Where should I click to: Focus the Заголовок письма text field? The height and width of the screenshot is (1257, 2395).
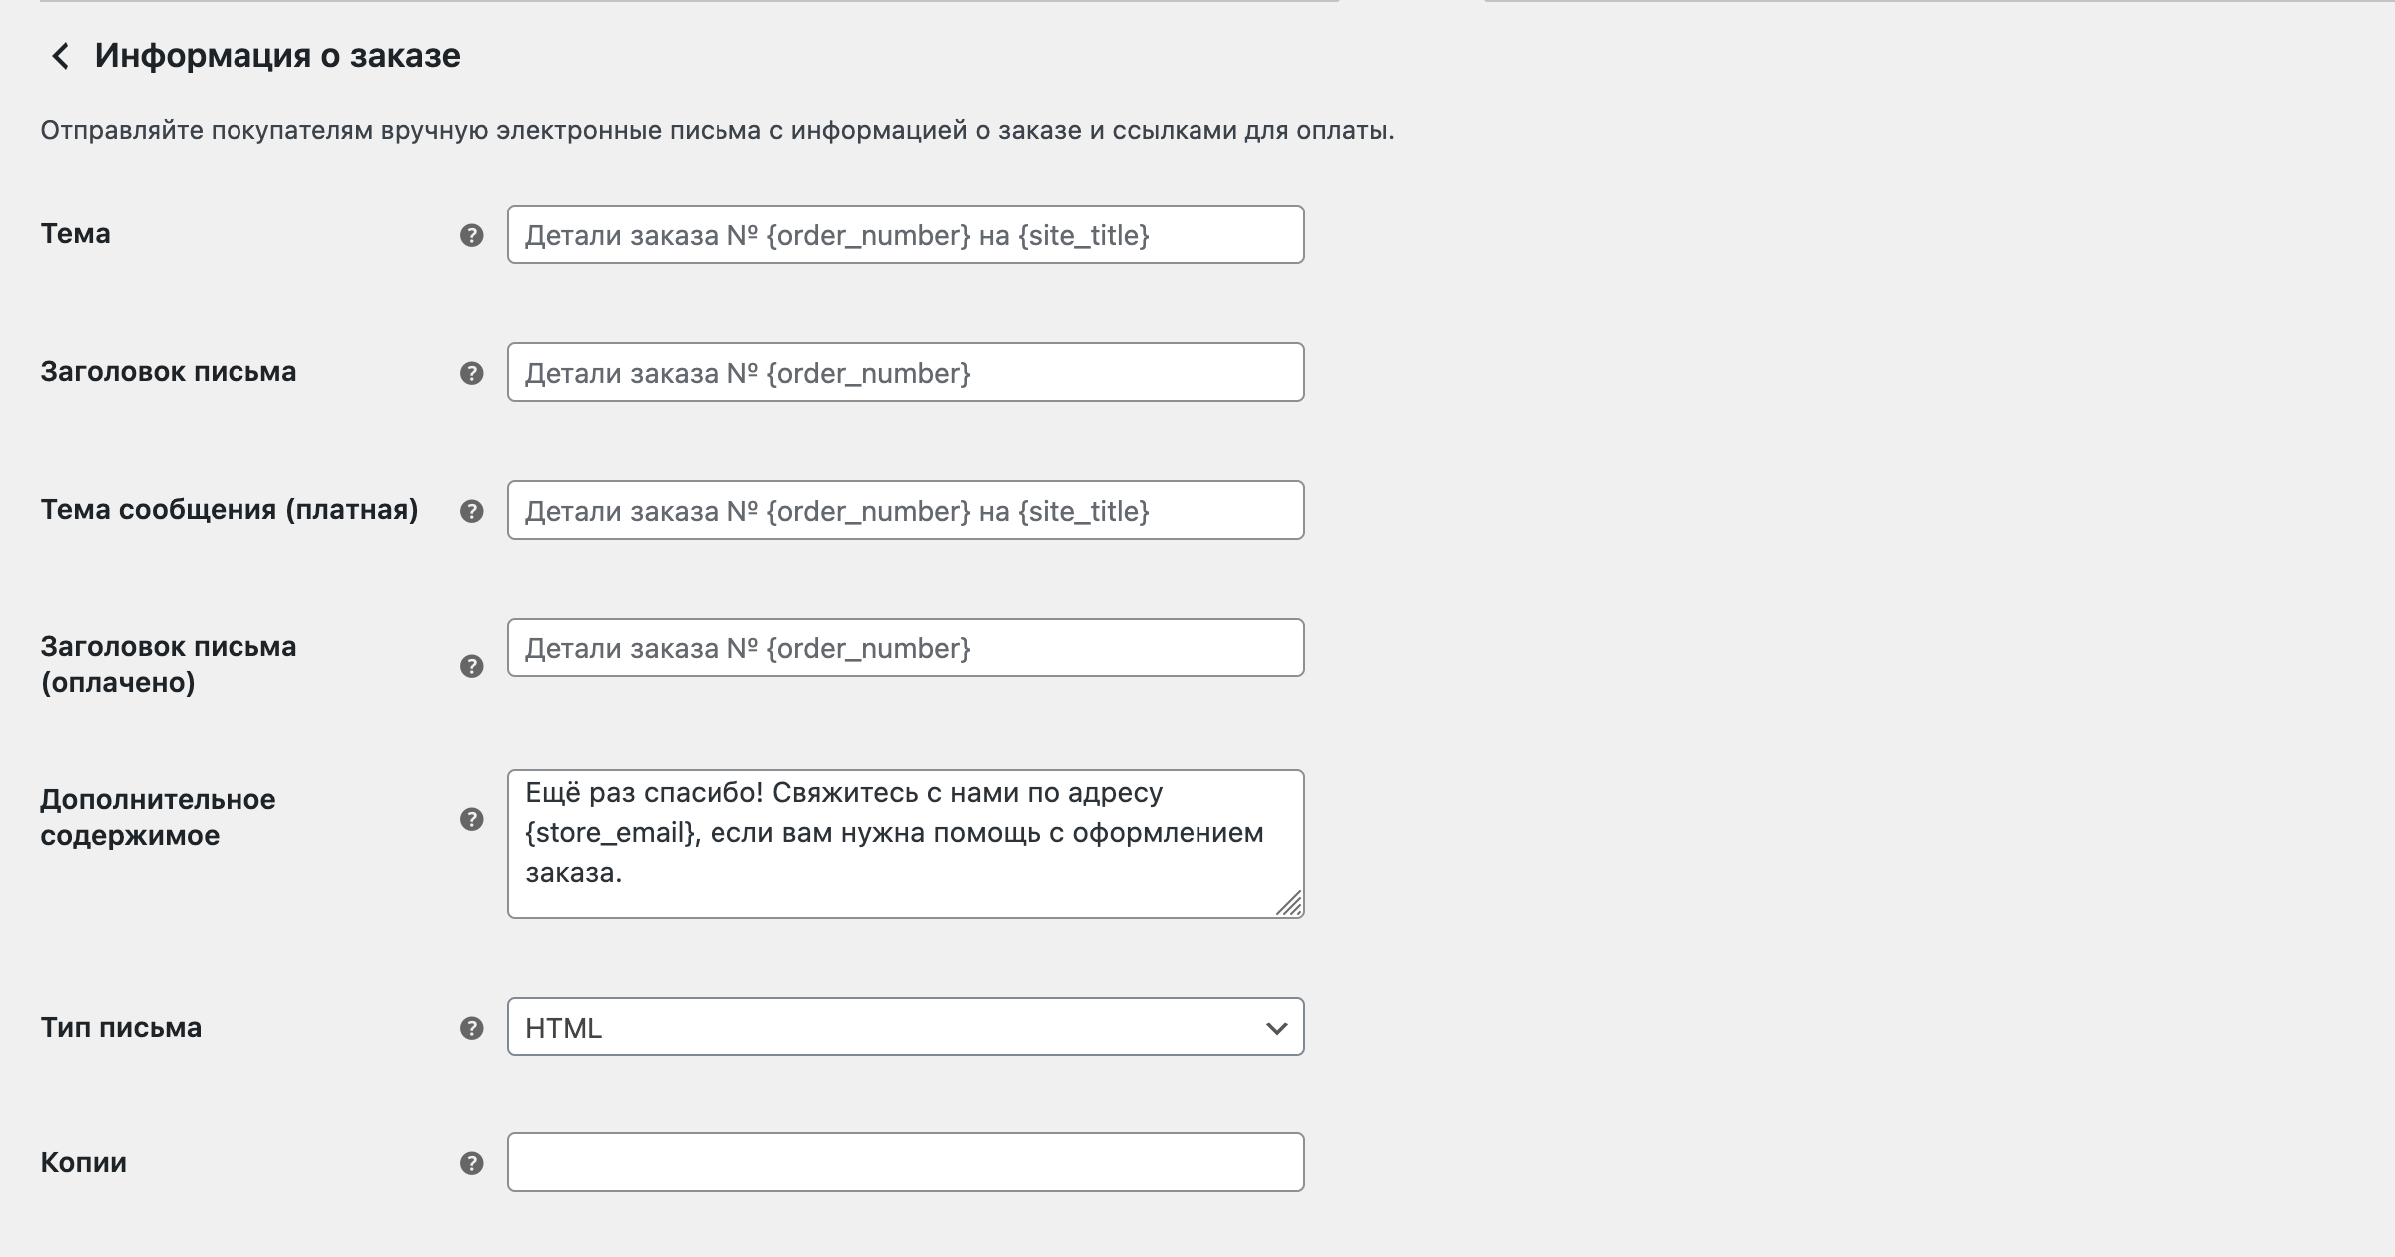click(x=905, y=372)
